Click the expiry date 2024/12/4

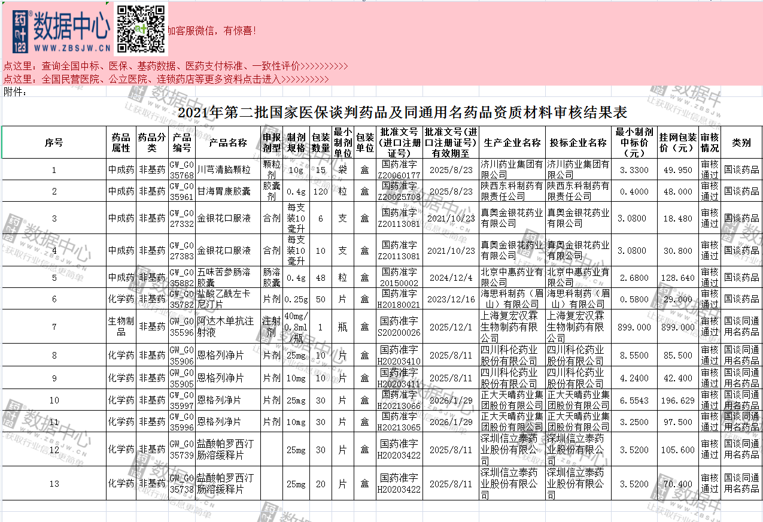click(452, 277)
